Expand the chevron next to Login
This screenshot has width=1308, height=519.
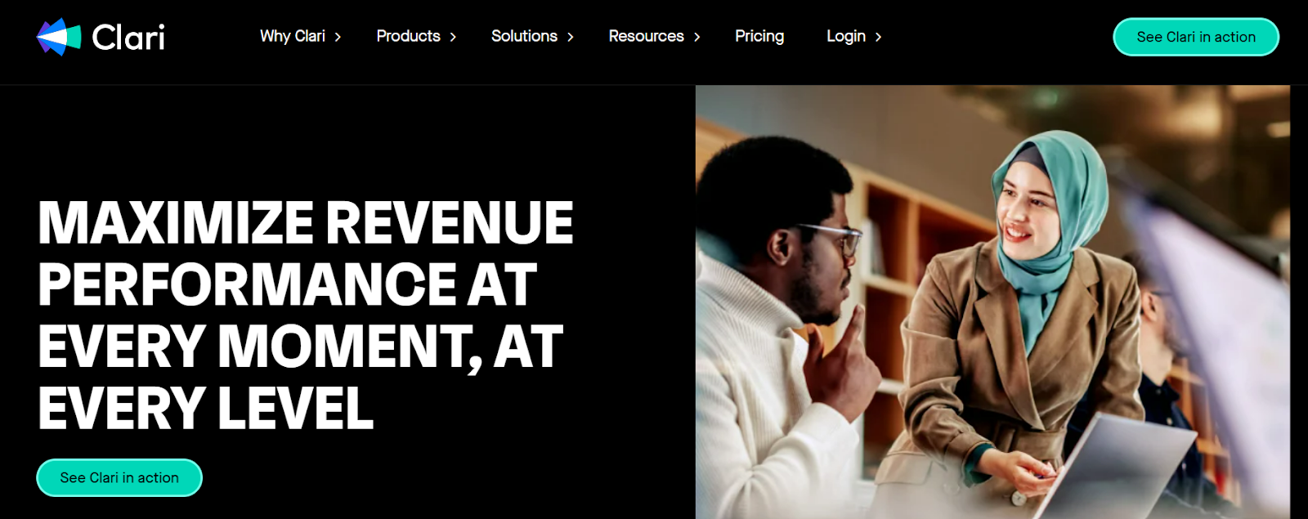(x=878, y=37)
